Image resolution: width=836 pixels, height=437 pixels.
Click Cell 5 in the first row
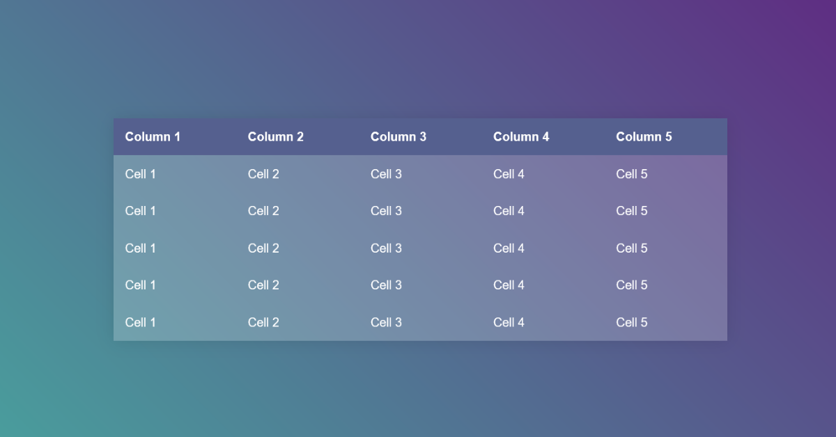631,174
